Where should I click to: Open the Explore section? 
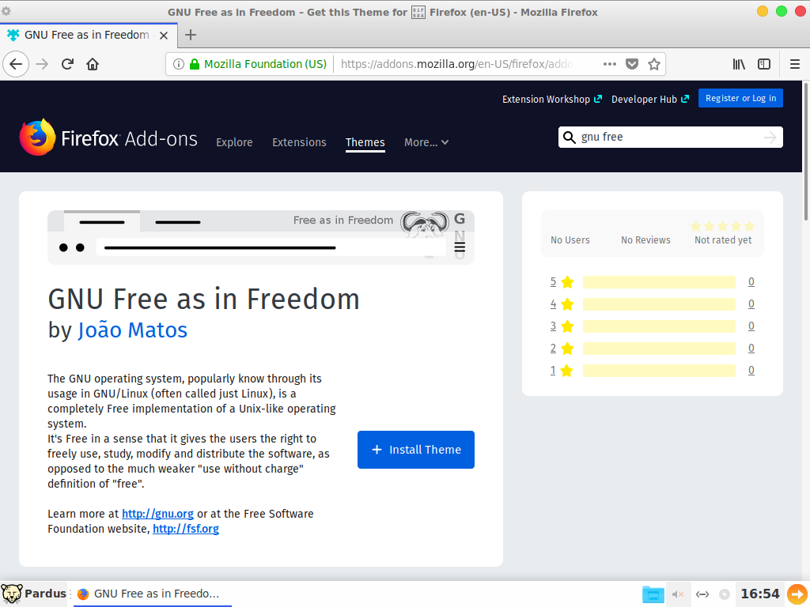tap(234, 142)
